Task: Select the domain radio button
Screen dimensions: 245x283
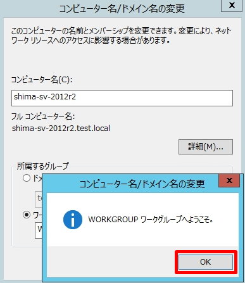Action: click(27, 178)
